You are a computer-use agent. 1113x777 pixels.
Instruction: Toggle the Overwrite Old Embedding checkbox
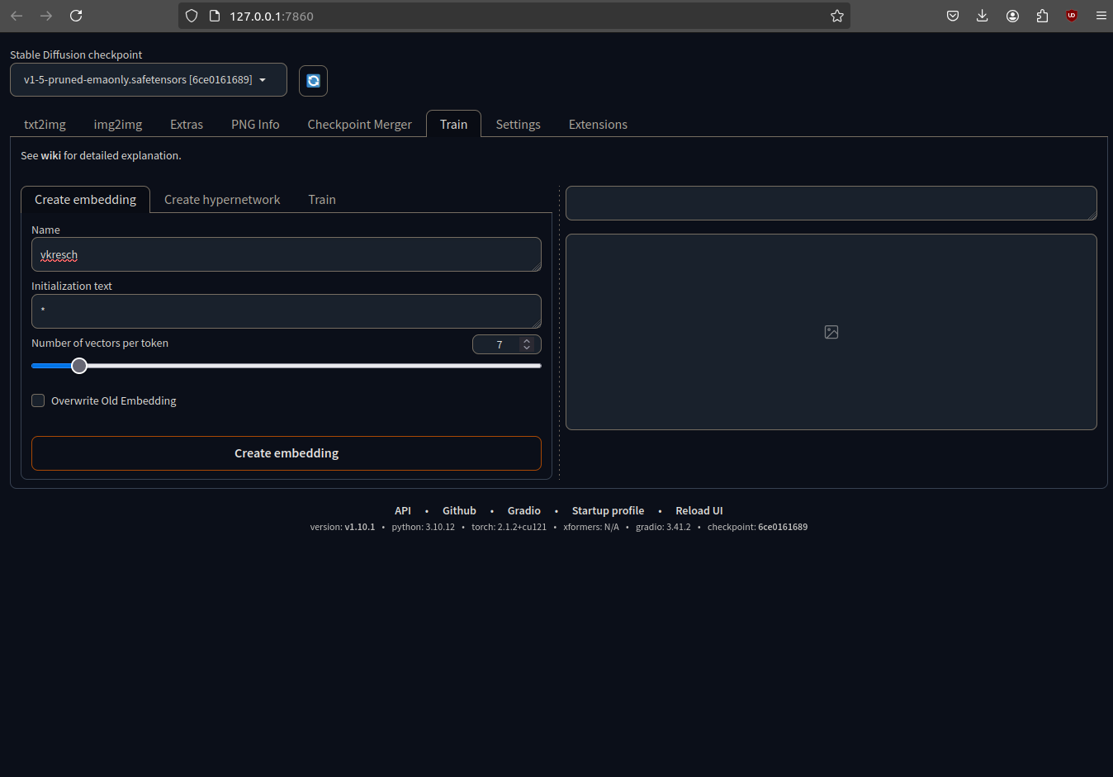click(38, 400)
